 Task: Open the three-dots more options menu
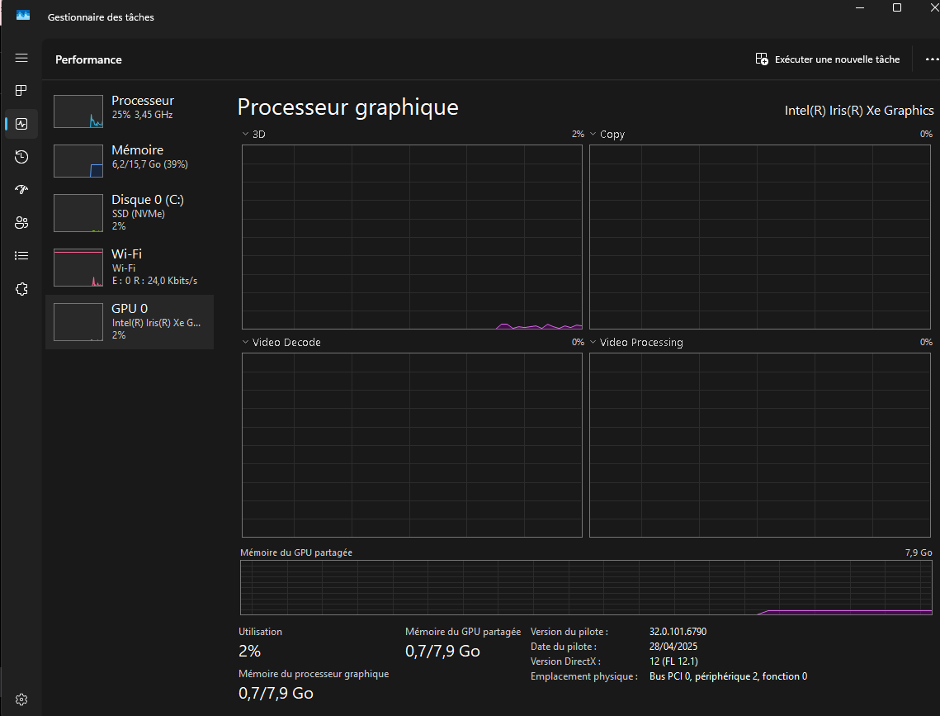click(932, 59)
